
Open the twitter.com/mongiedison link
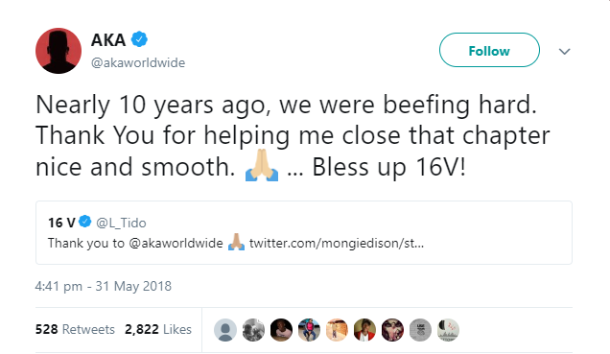[337, 243]
